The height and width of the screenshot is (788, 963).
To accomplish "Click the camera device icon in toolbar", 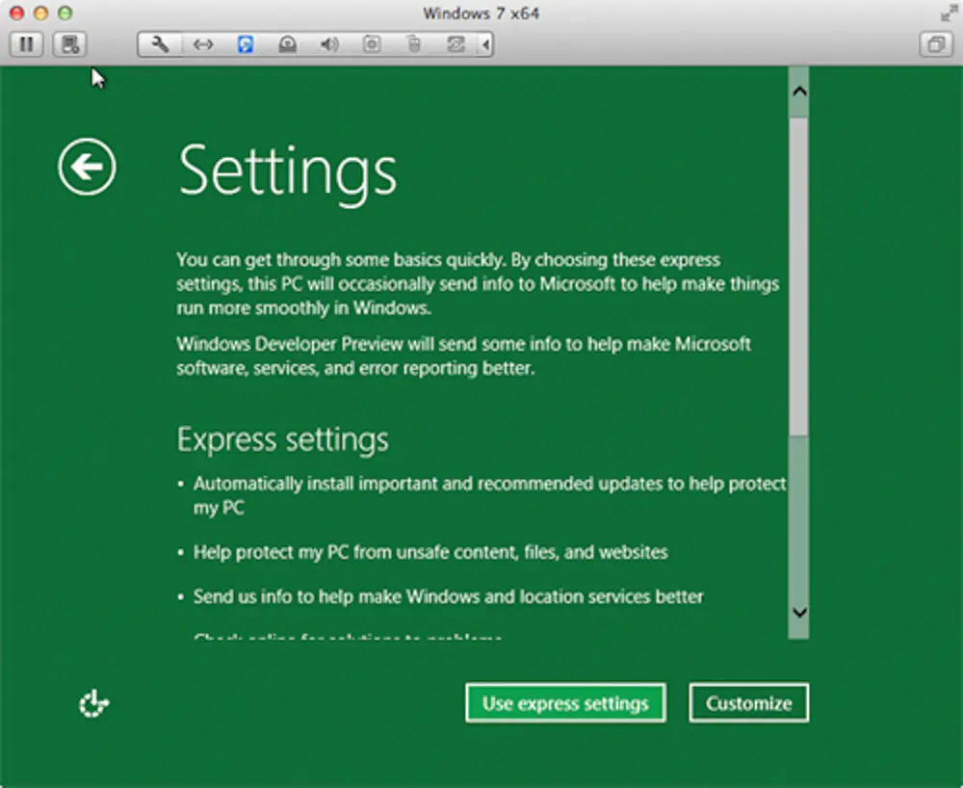I will [372, 44].
